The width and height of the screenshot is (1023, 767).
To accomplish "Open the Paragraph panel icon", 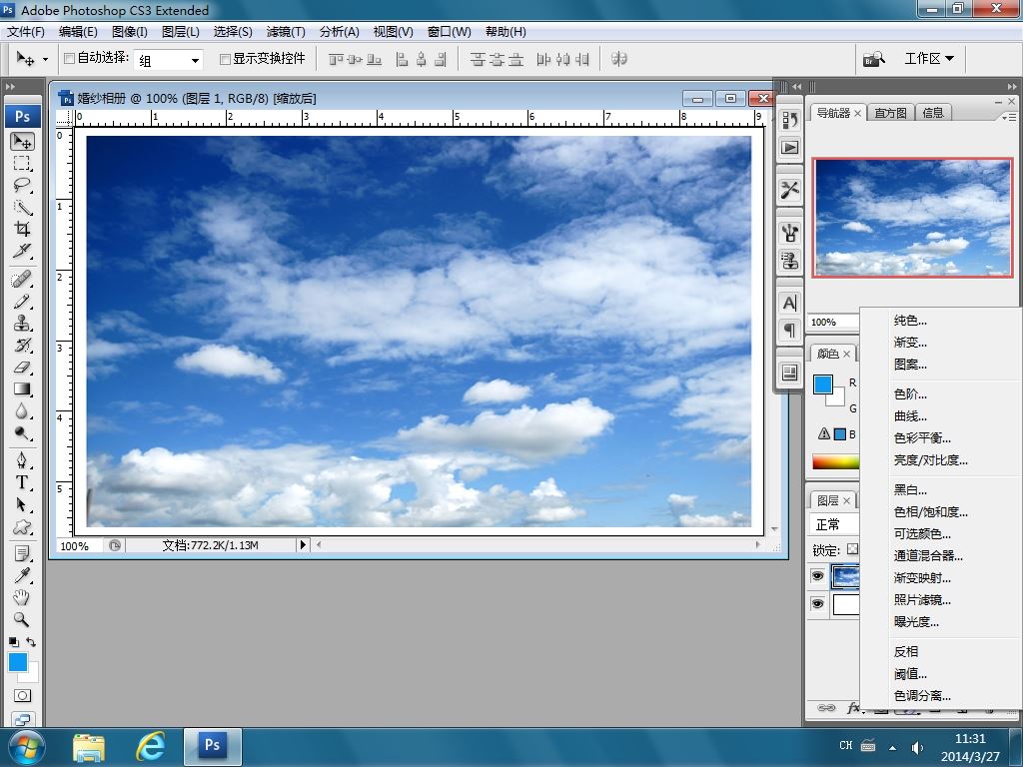I will [790, 330].
